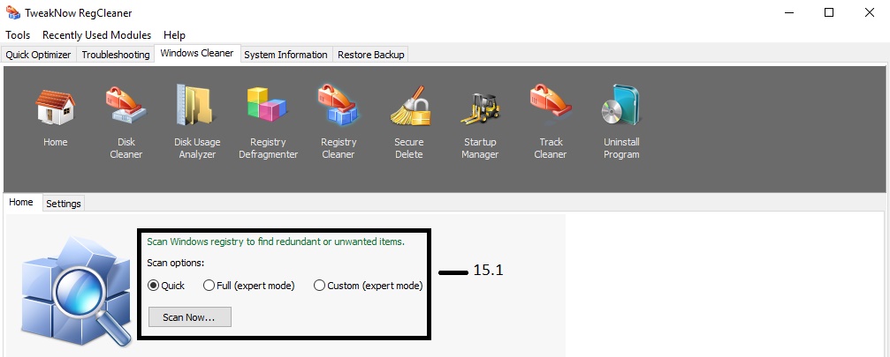This screenshot has width=890, height=357.
Task: Switch to the Quick Optimizer tab
Action: click(38, 55)
